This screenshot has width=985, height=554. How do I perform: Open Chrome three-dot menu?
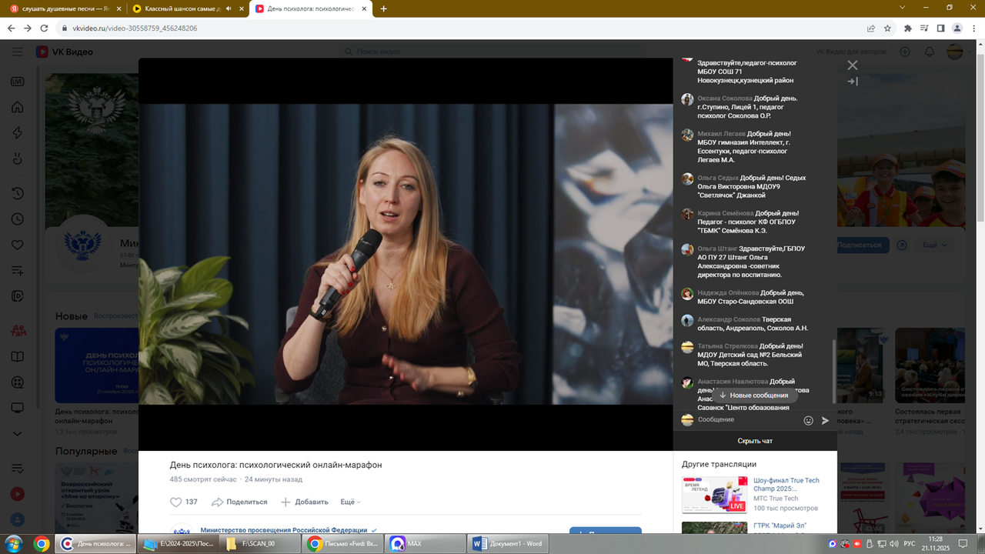(973, 28)
